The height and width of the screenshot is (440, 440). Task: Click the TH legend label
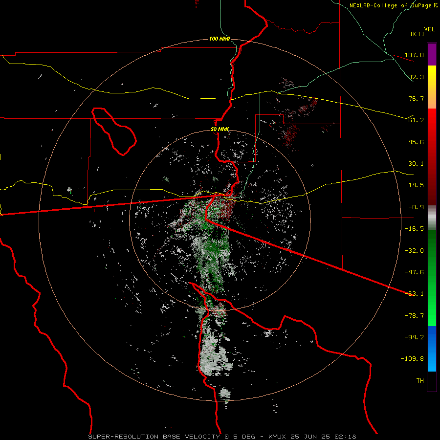(x=420, y=381)
